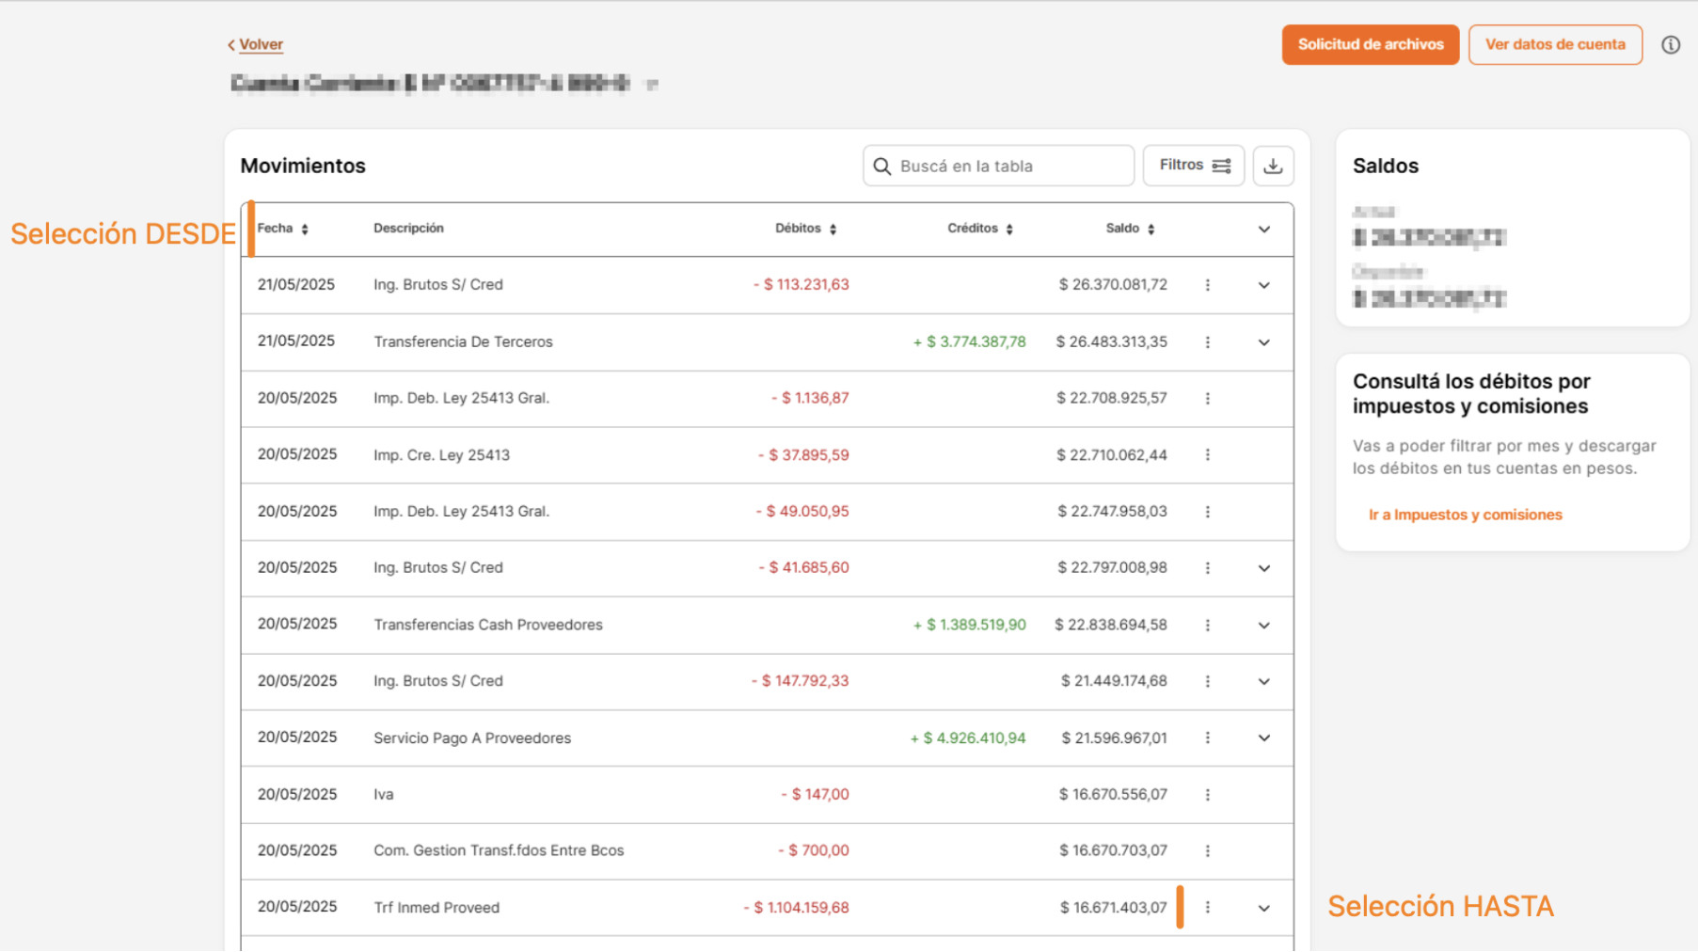
Task: Follow the Ir a Impuestos y comisiones link
Action: click(1465, 515)
